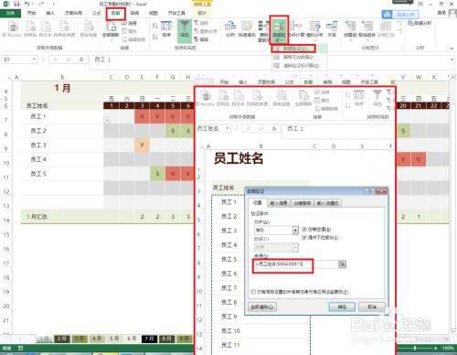Open the main name box dropdown arrow
Viewport: 457px width, 355px height.
34,59
